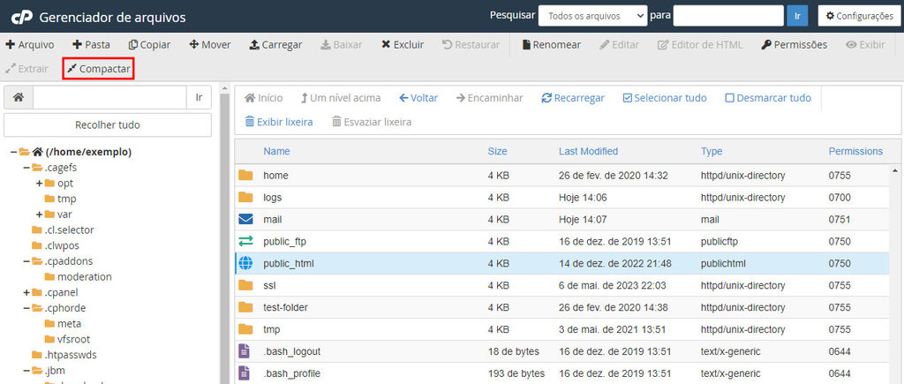
Task: Click the Voltar navigation link
Action: [418, 98]
